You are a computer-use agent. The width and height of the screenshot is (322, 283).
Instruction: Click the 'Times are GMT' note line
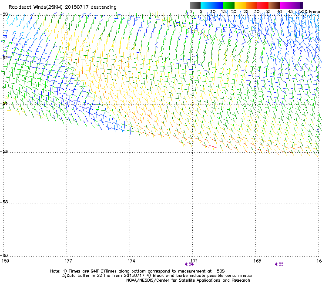(x=138, y=271)
